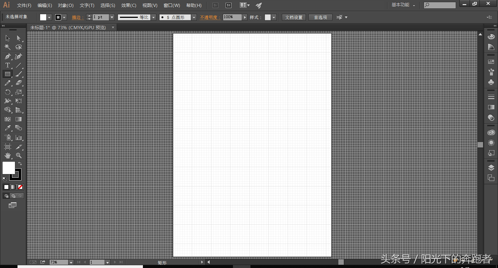Click the 文档设置 button
This screenshot has width=498, height=268.
pos(293,17)
